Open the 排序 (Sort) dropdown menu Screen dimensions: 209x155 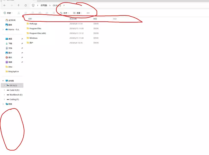tap(64, 13)
